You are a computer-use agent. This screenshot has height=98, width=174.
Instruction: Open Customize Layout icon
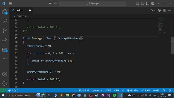pos(153,4)
